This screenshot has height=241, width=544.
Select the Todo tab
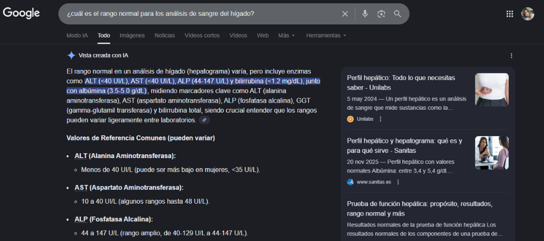click(104, 35)
